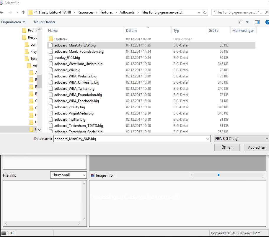Go back using the back arrow
This screenshot has width=269, height=237.
click(1, 12)
